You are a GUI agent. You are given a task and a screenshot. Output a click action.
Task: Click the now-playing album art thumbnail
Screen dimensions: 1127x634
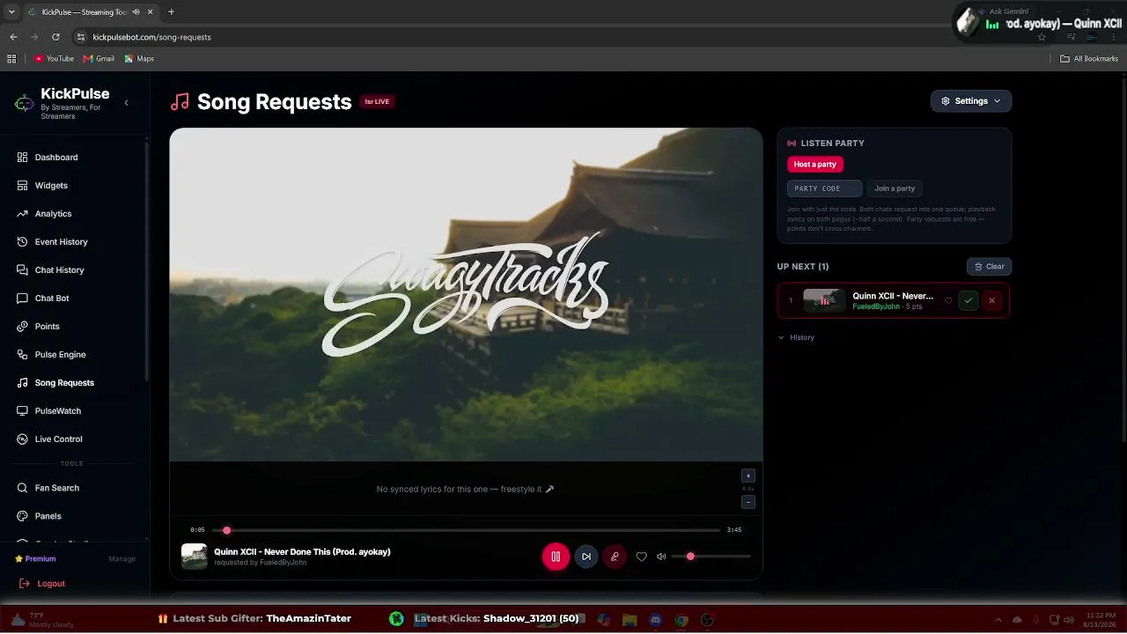click(195, 557)
